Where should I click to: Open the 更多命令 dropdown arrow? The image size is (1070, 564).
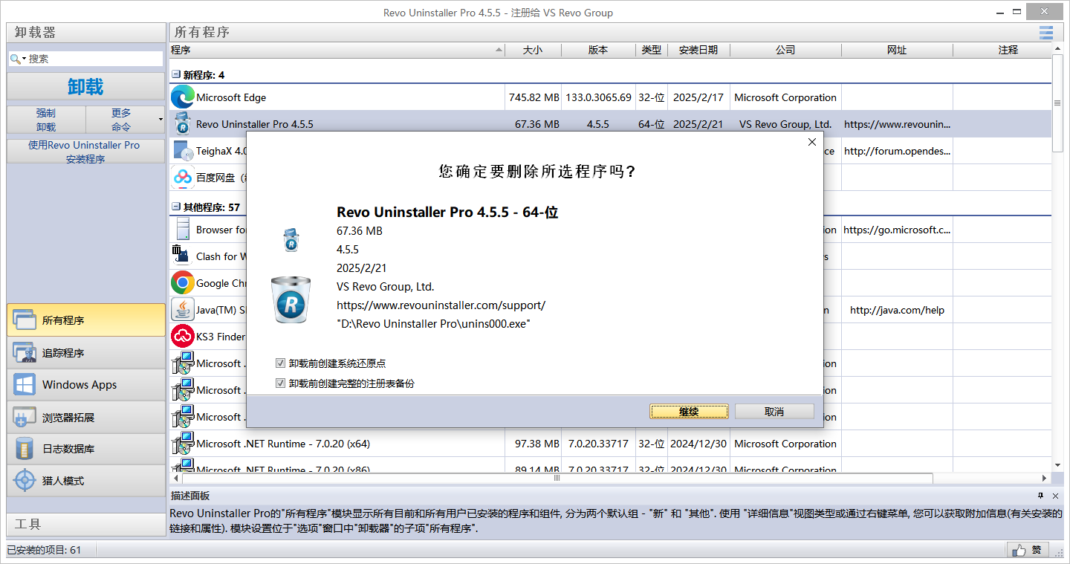tap(160, 120)
